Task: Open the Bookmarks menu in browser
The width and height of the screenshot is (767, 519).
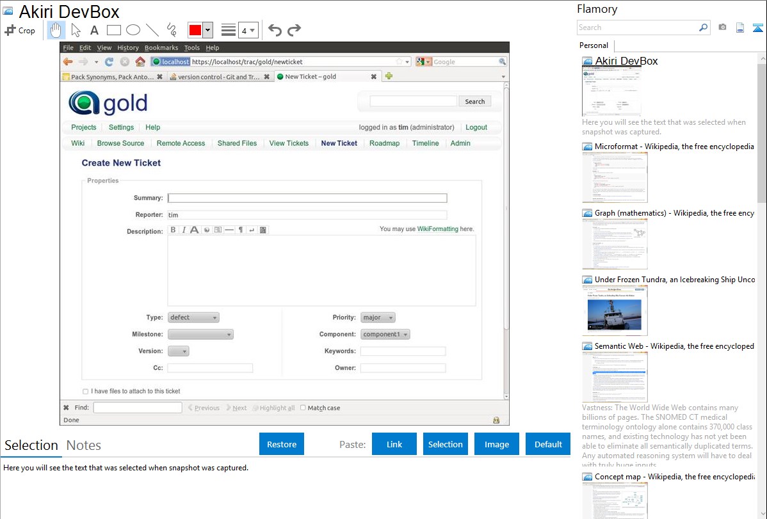Action: point(161,47)
